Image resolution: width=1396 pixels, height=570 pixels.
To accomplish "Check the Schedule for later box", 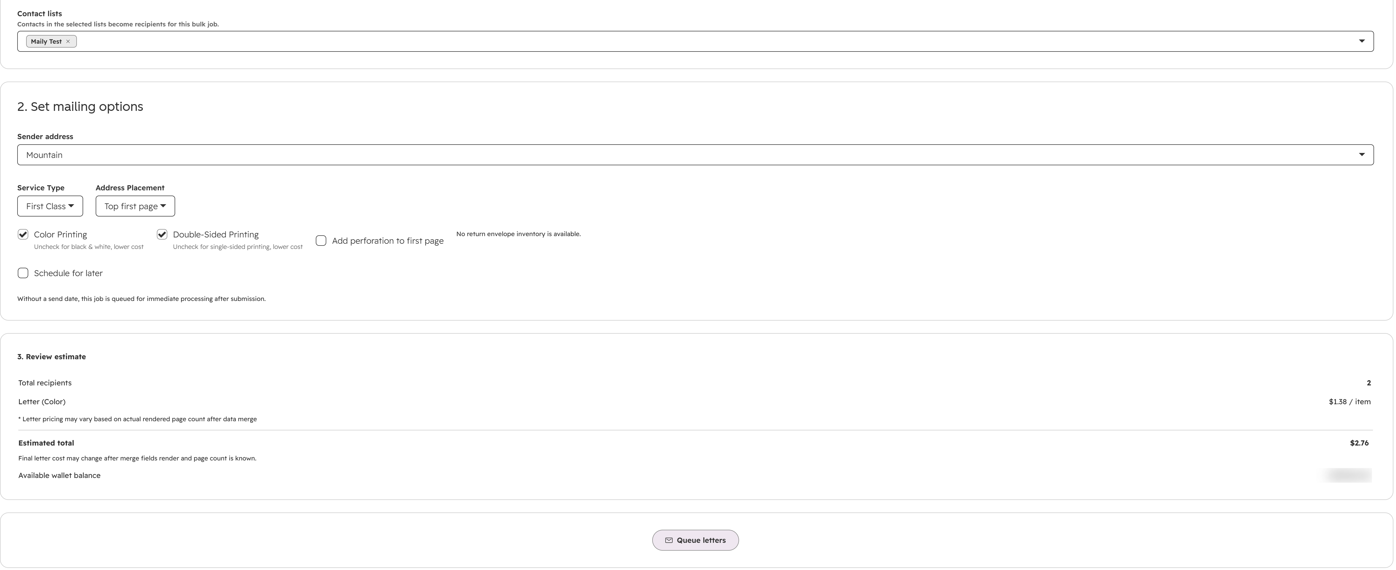I will pos(23,273).
